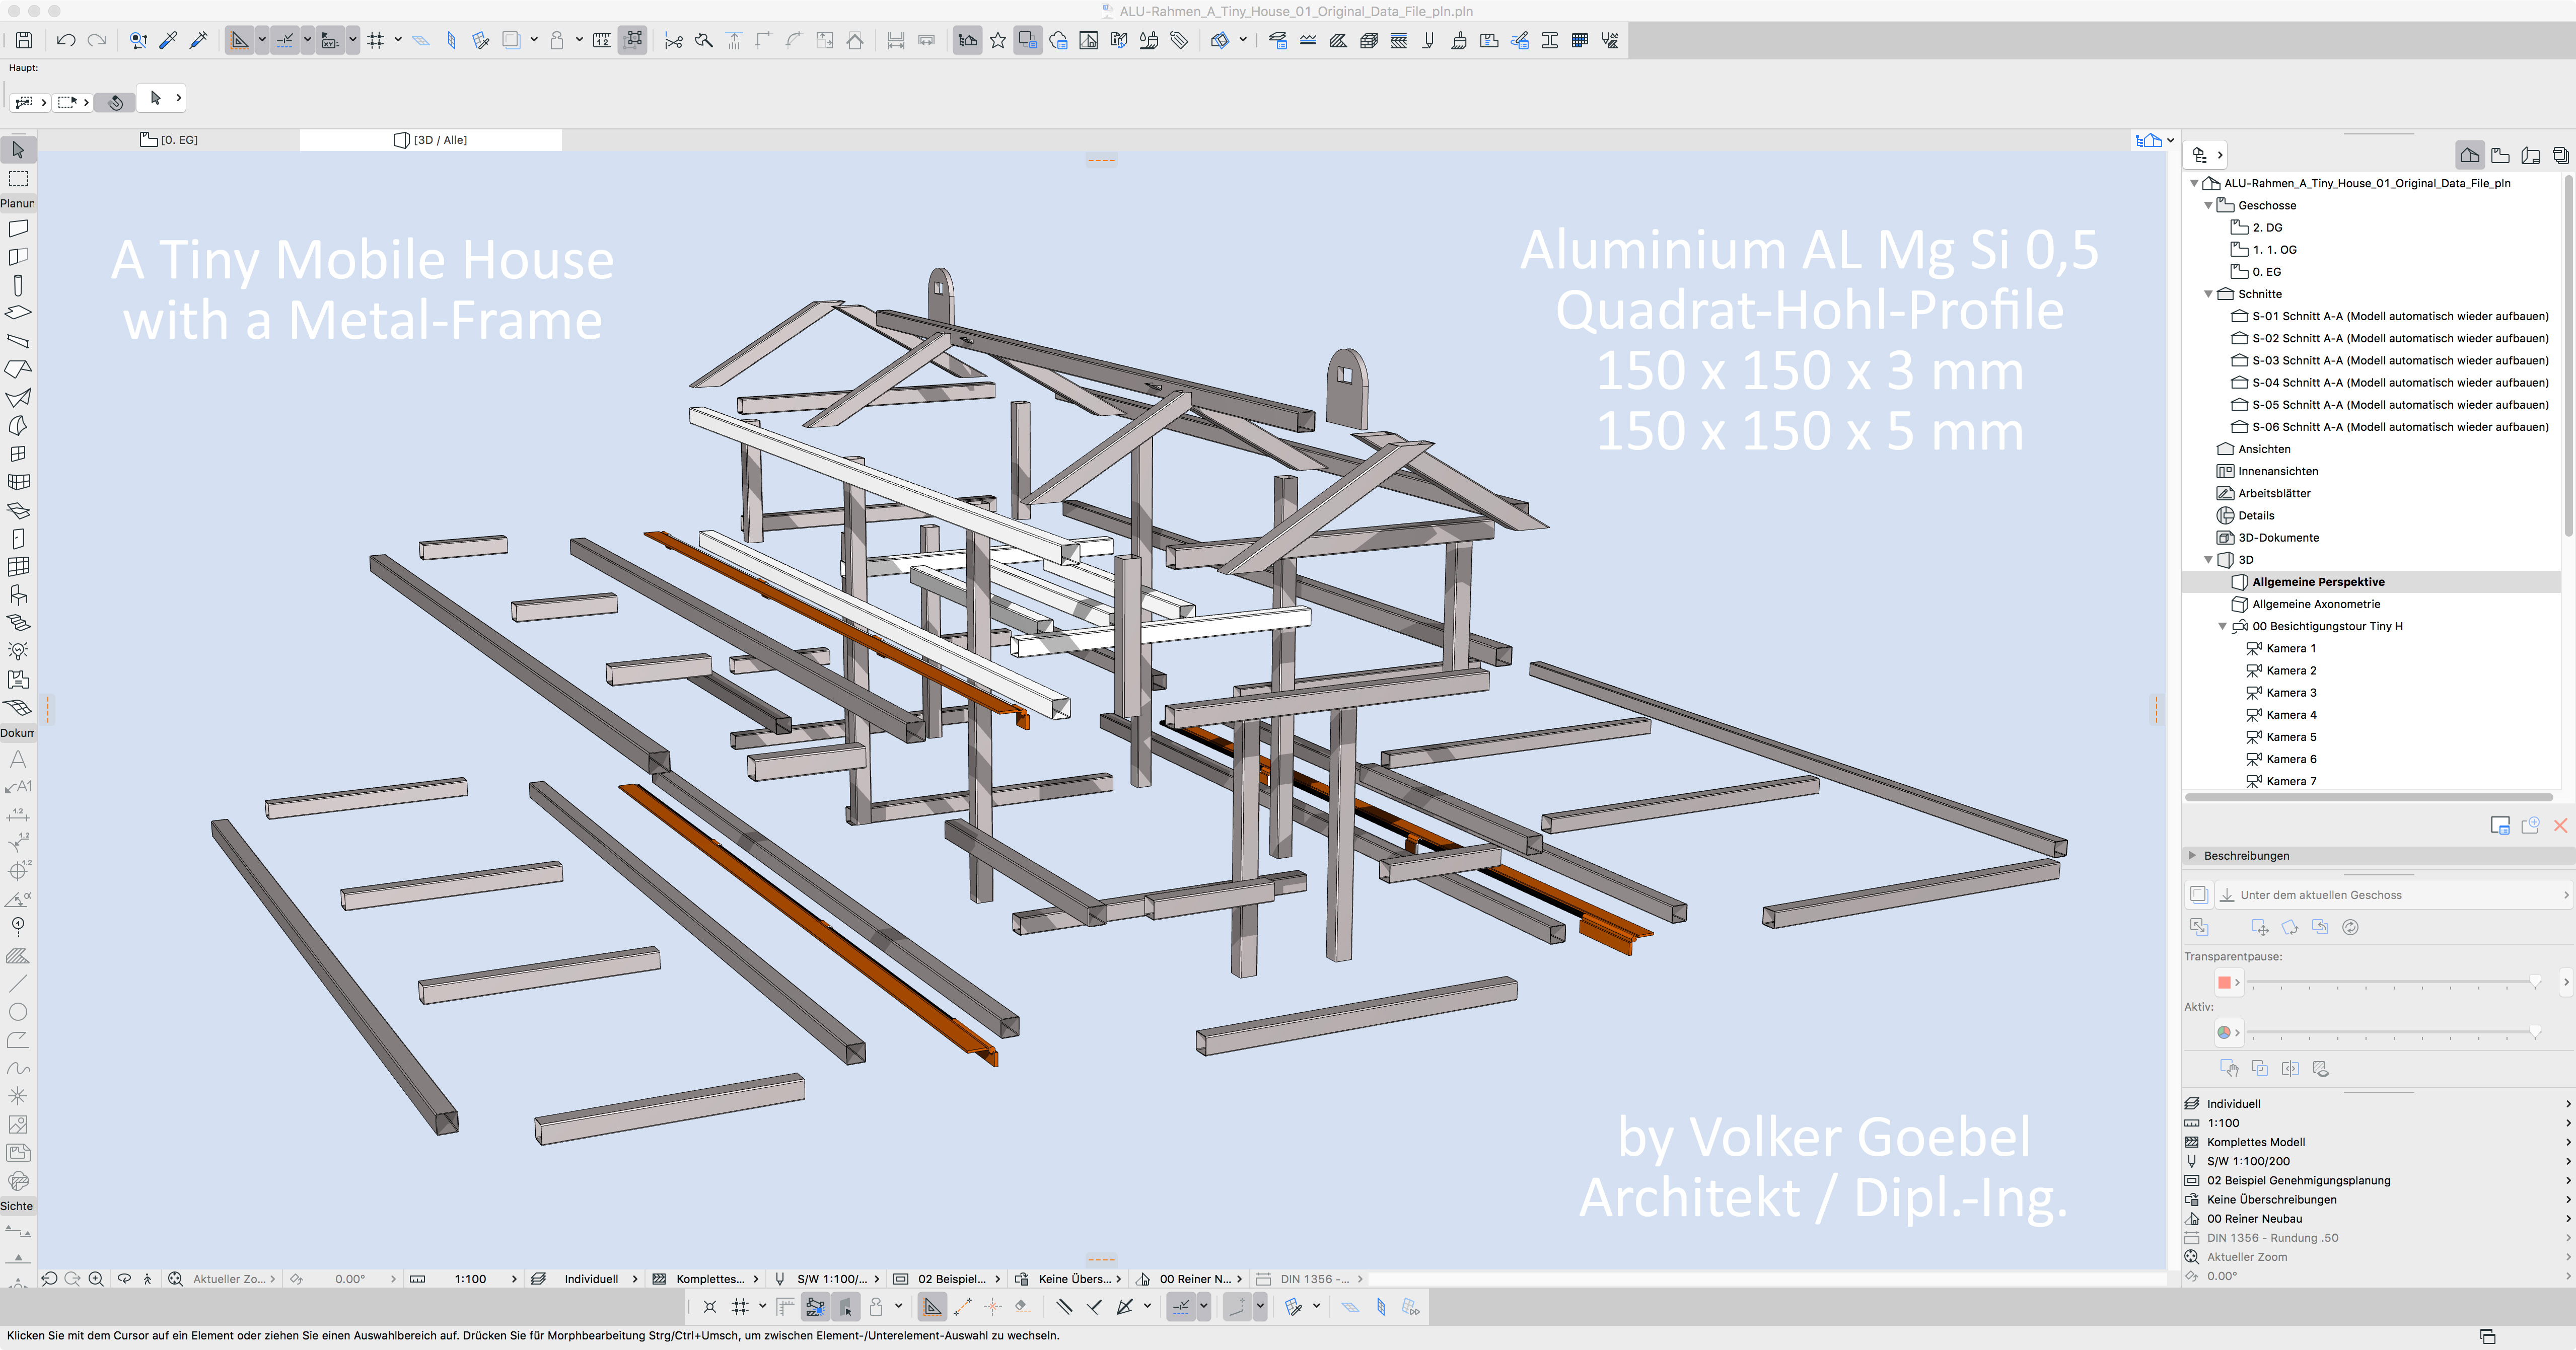This screenshot has width=2576, height=1350.
Task: Select the Arrow tool in toolbox
Action: point(18,150)
